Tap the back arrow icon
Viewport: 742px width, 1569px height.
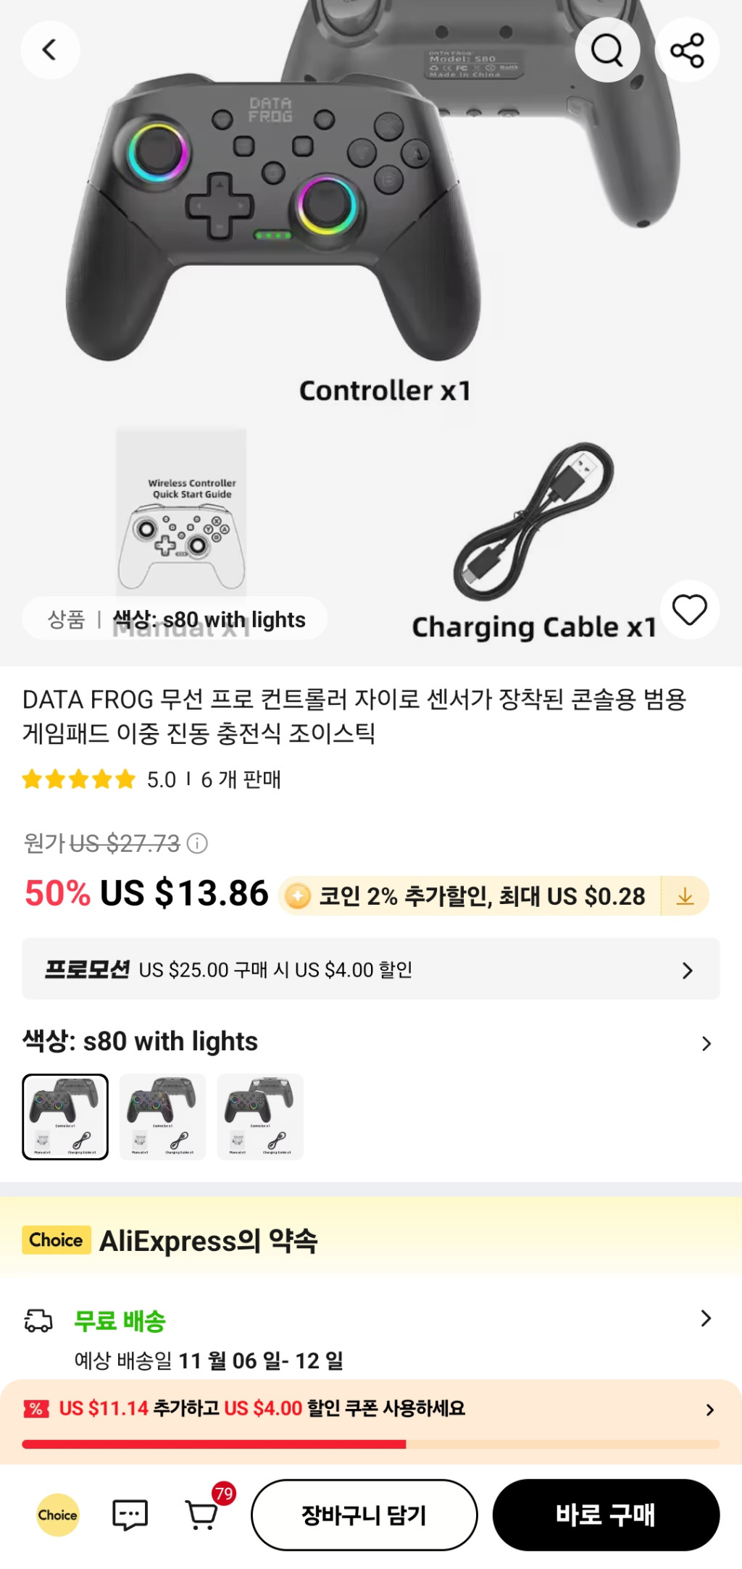49,50
